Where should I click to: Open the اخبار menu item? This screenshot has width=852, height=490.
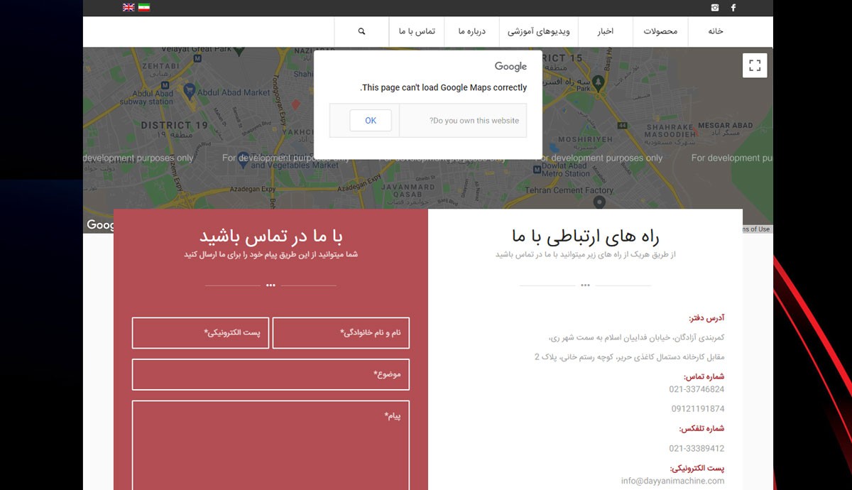pyautogui.click(x=605, y=31)
